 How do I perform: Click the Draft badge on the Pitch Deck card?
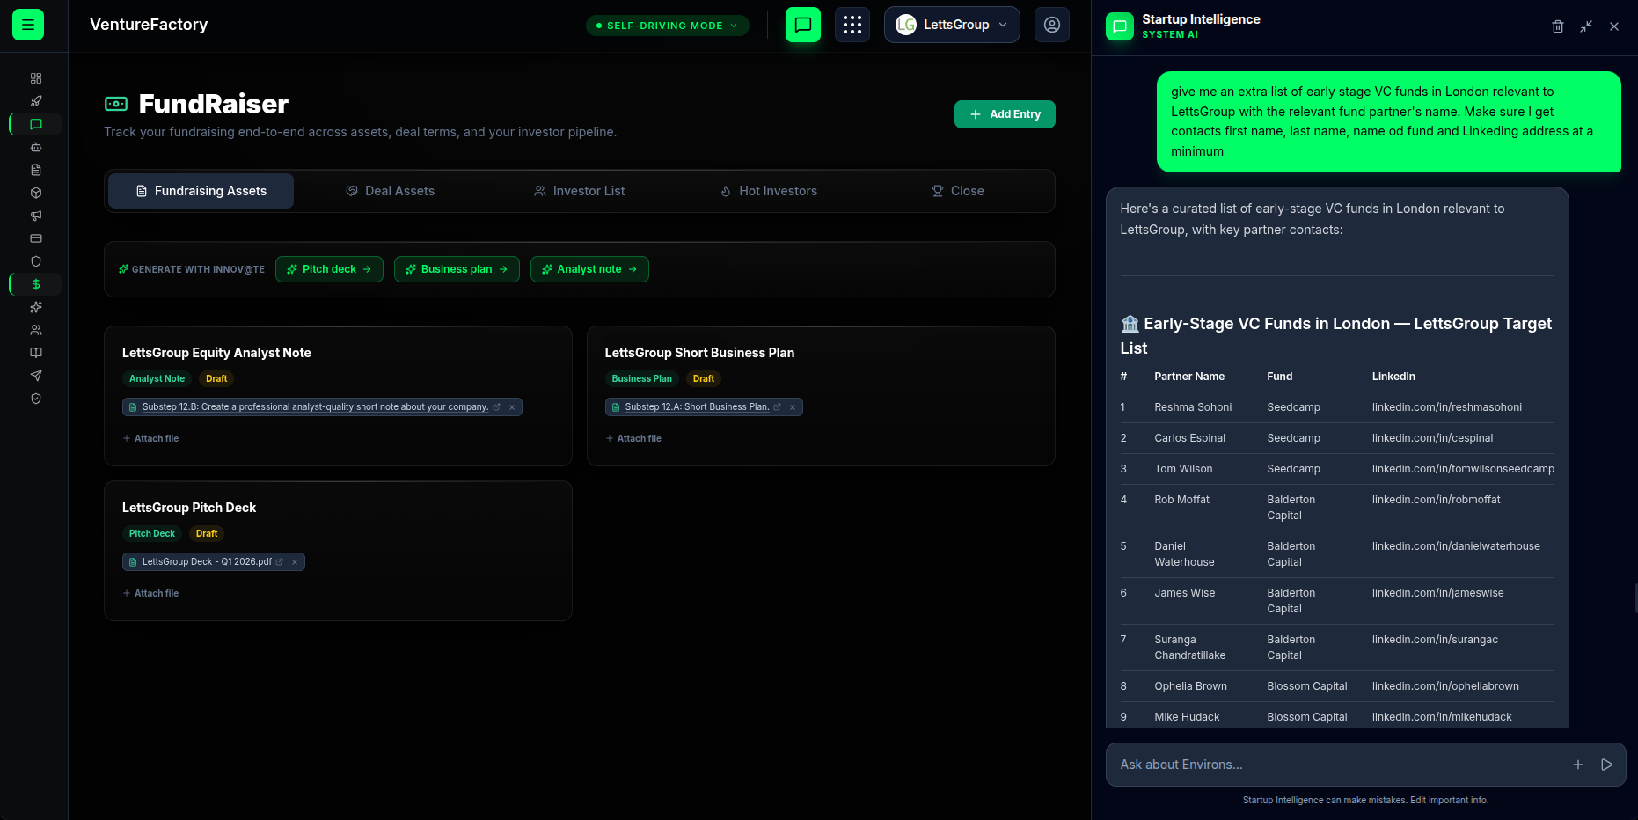click(207, 533)
